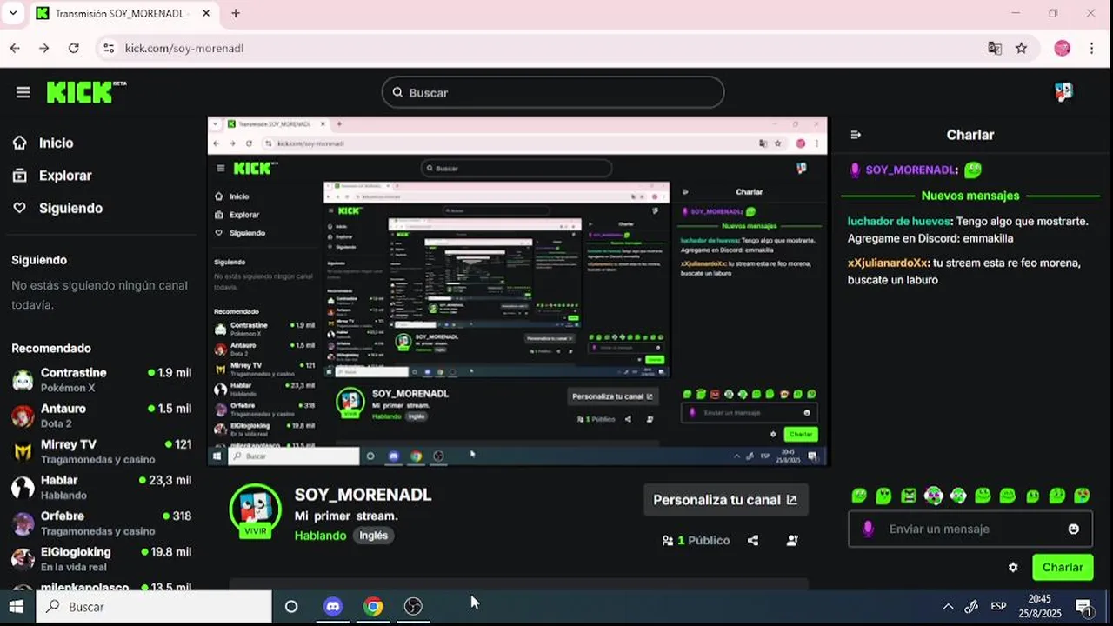Open recommended channel Contrastine
Image resolution: width=1113 pixels, height=626 pixels.
(x=102, y=379)
